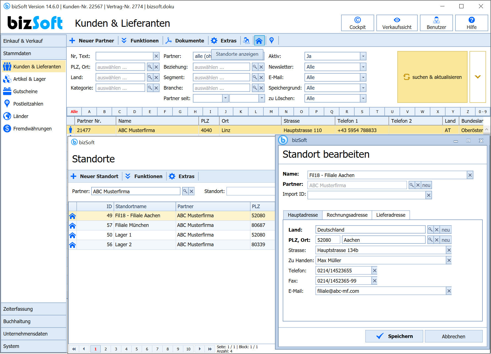
Task: Clear the Segment filter
Action: tap(261, 77)
